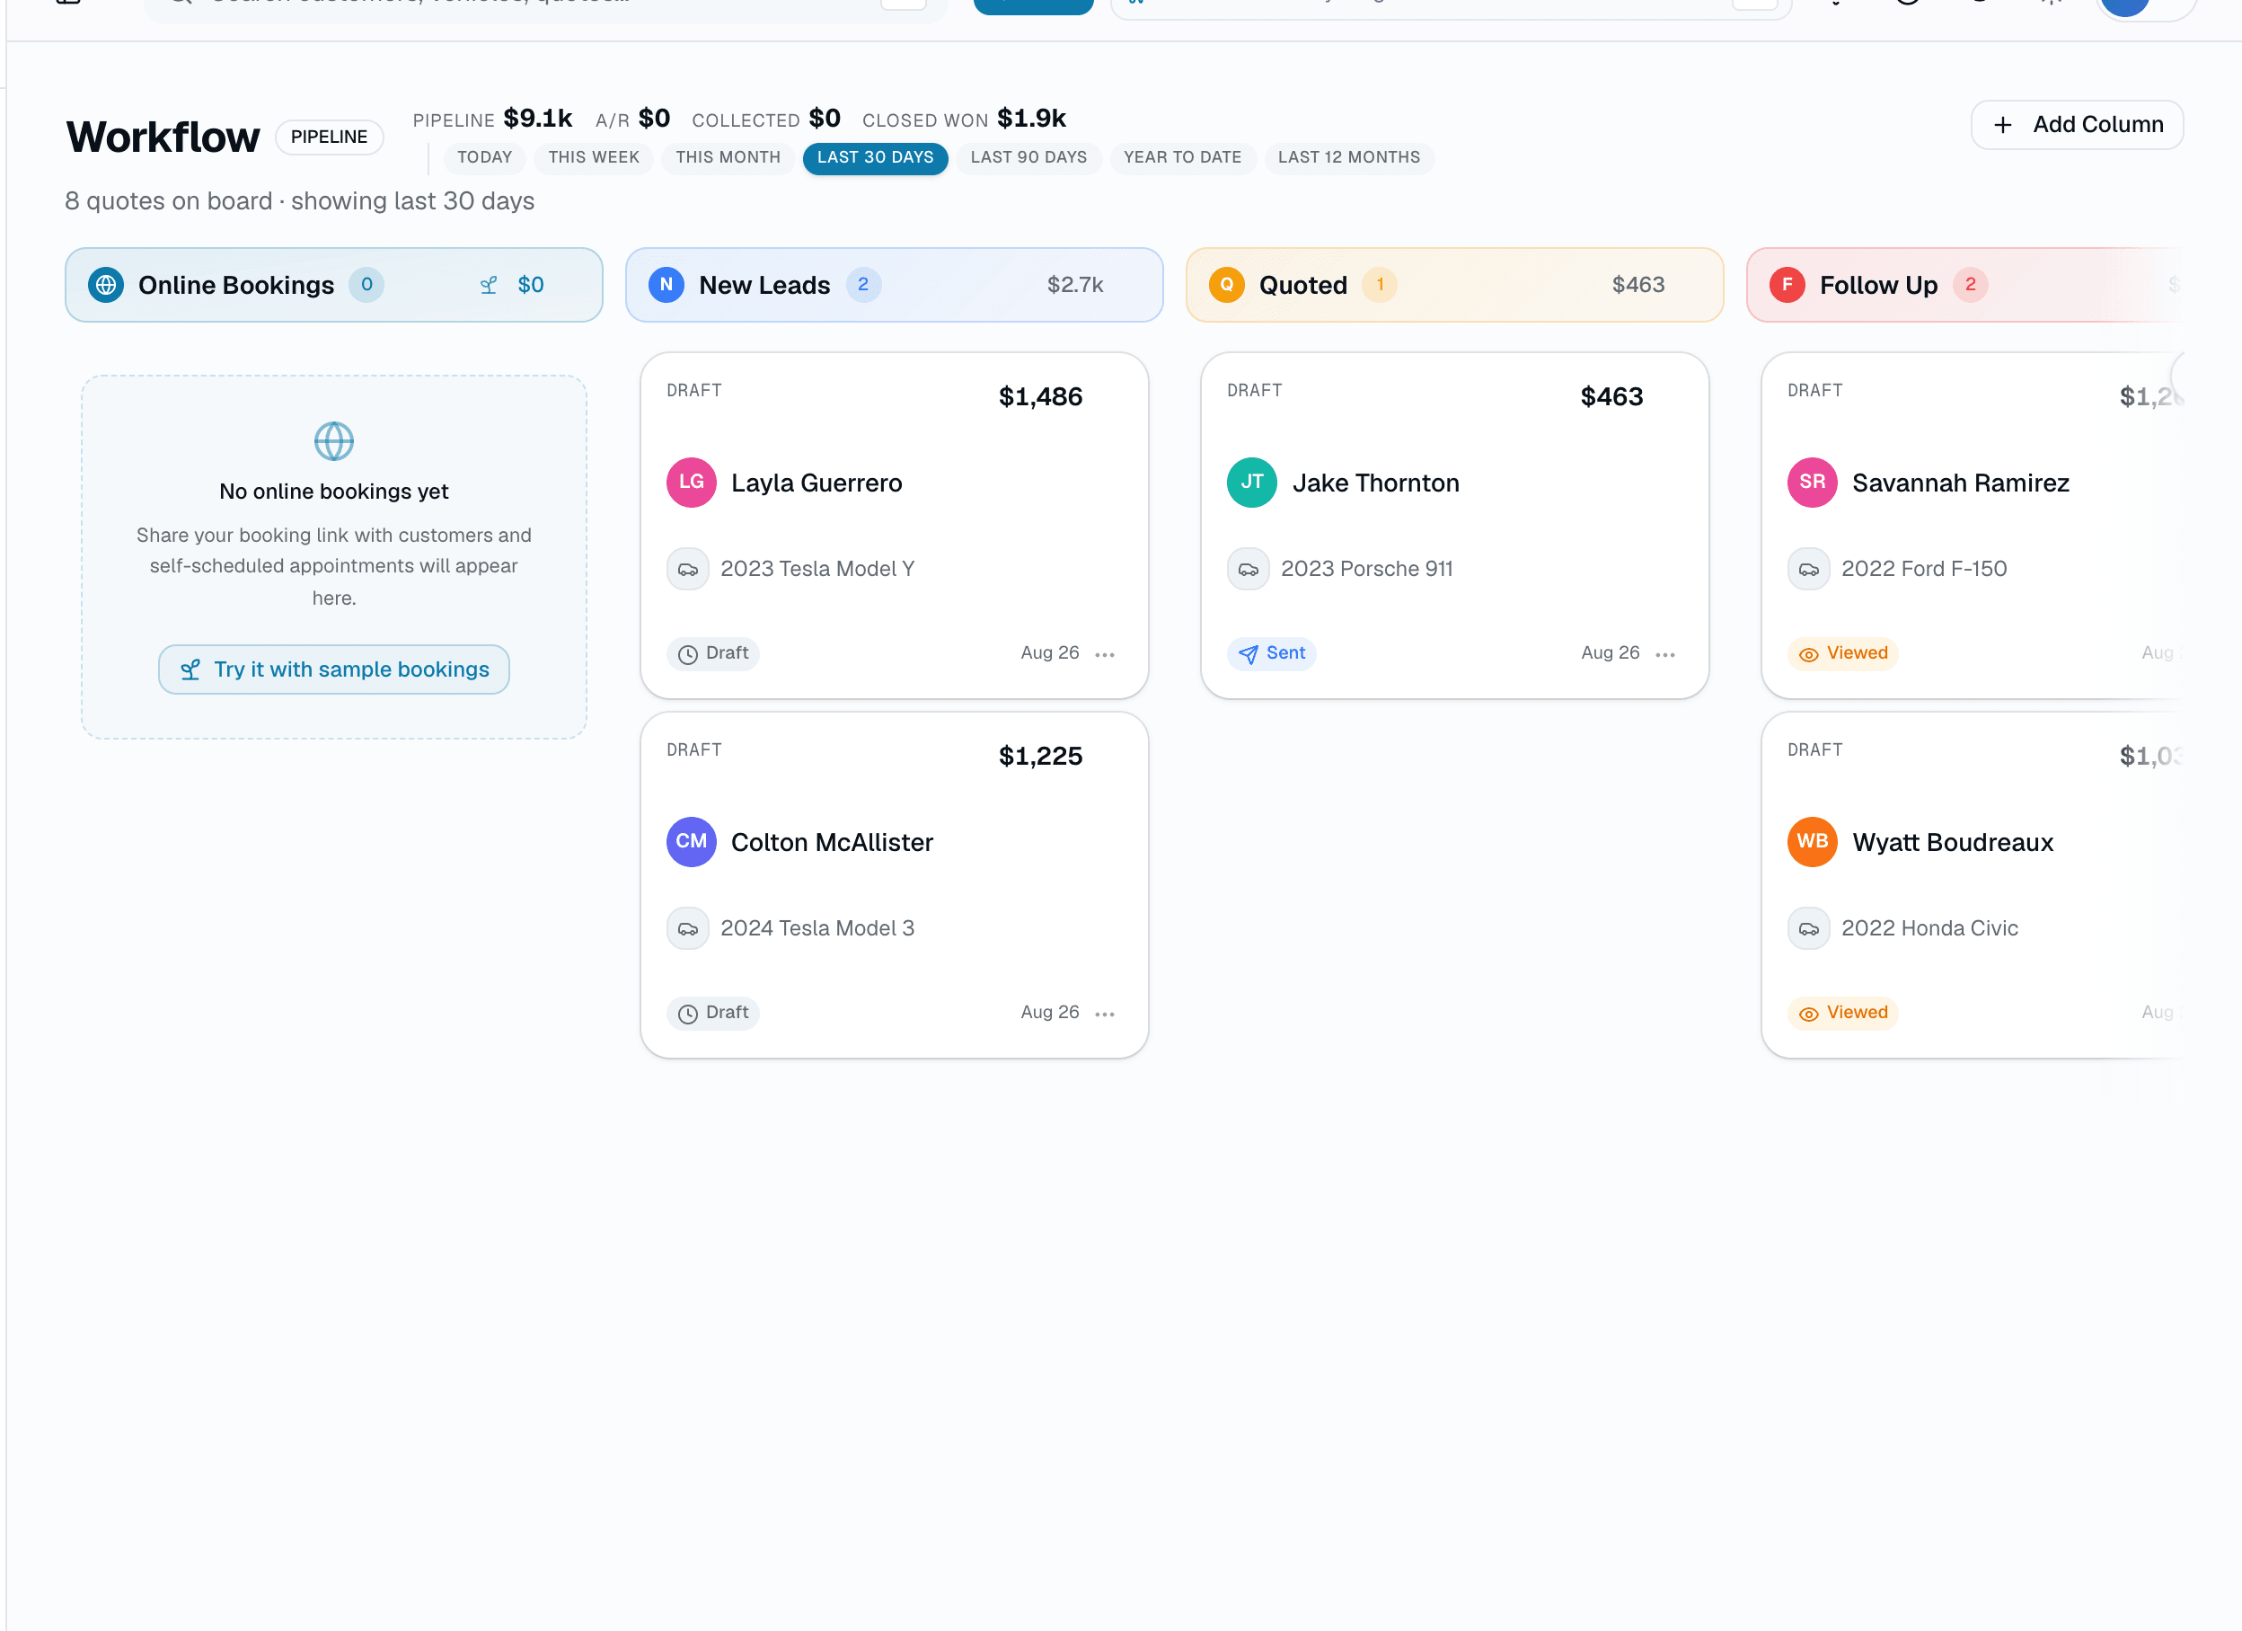Image resolution: width=2242 pixels, height=1631 pixels.
Task: Click the car icon beside 2024 Tesla Model 3
Action: click(x=688, y=929)
